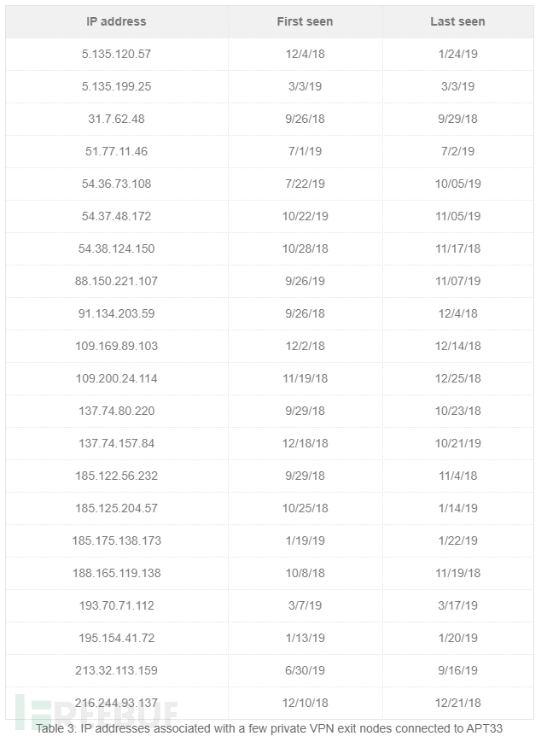
Task: Click the cell 54.36.73.108
Action: coord(116,184)
